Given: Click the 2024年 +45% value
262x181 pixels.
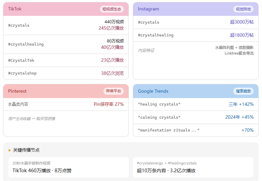Looking at the screenshot, I should tap(239, 117).
